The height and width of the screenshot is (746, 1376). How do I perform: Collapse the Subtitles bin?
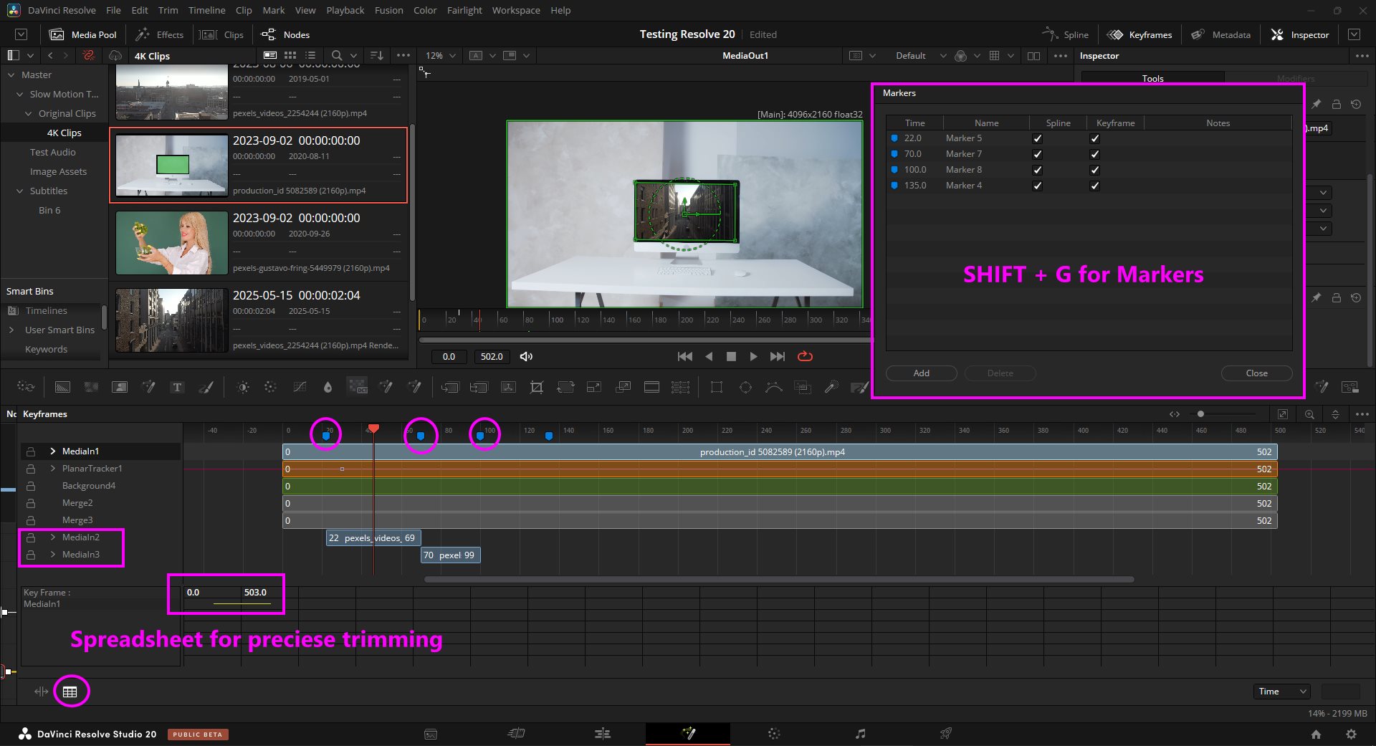pos(20,191)
